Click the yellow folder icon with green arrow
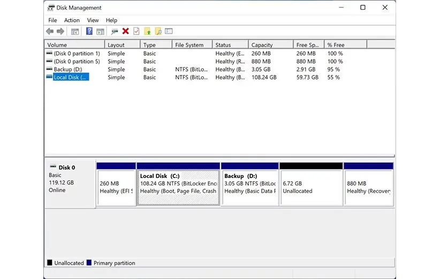This screenshot has height=279, width=440. pos(148,32)
